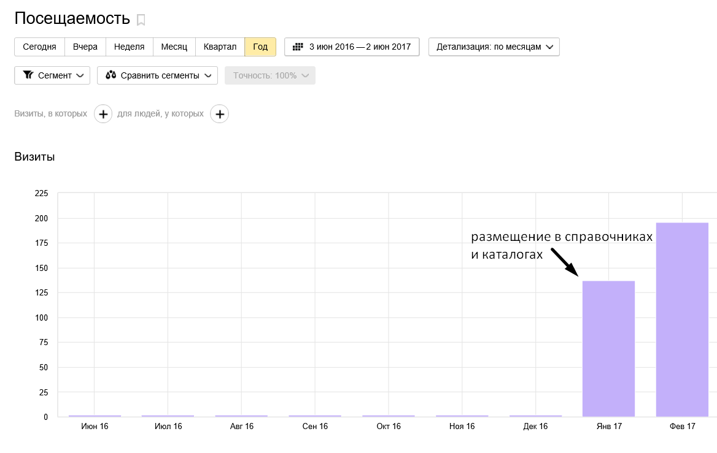This screenshot has width=717, height=453.
Task: Open the Сегмент dropdown
Action: point(52,75)
